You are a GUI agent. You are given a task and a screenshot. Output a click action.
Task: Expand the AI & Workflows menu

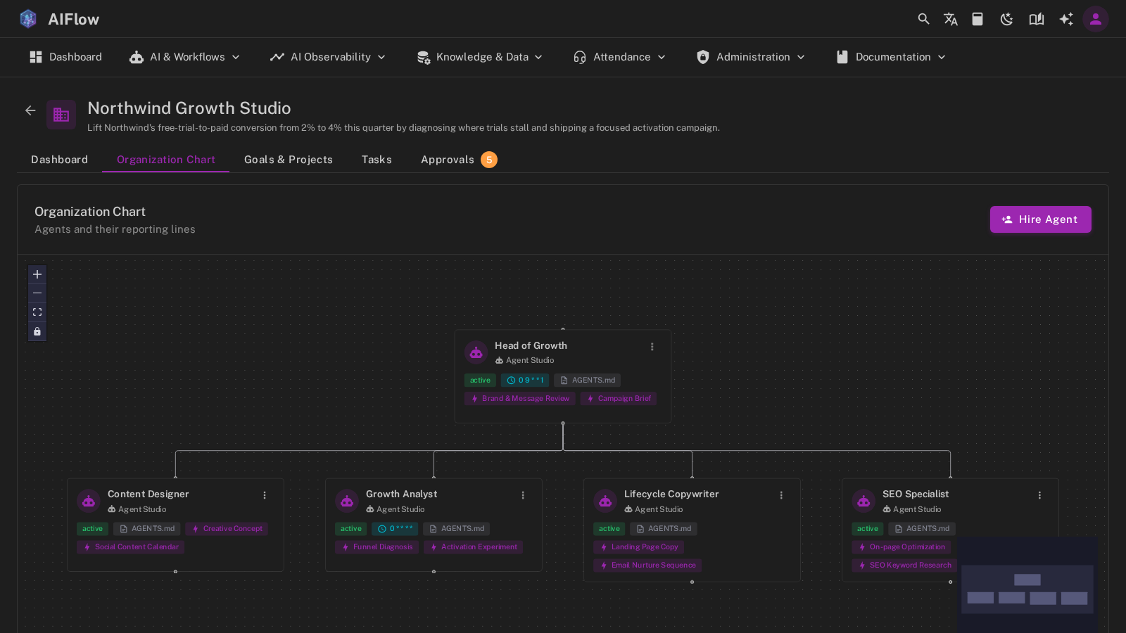tap(185, 57)
